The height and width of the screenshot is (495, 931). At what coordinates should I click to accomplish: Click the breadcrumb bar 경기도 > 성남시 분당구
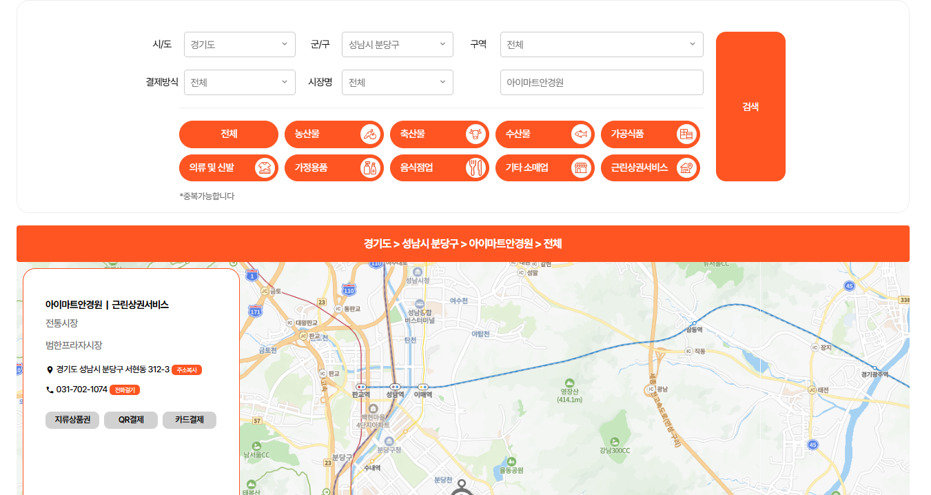[x=463, y=243]
